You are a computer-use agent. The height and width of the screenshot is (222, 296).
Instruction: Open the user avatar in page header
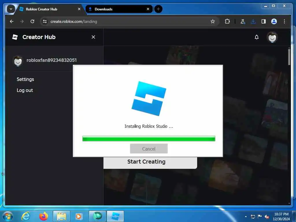[272, 37]
